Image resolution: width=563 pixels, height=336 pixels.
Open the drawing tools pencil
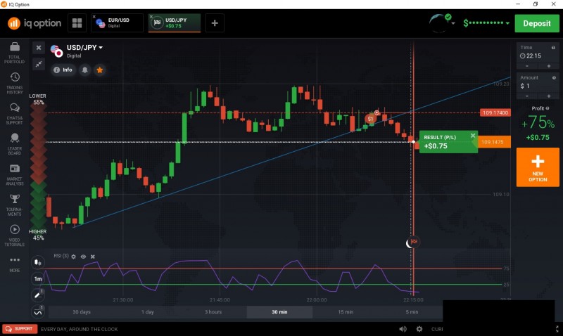[38, 295]
